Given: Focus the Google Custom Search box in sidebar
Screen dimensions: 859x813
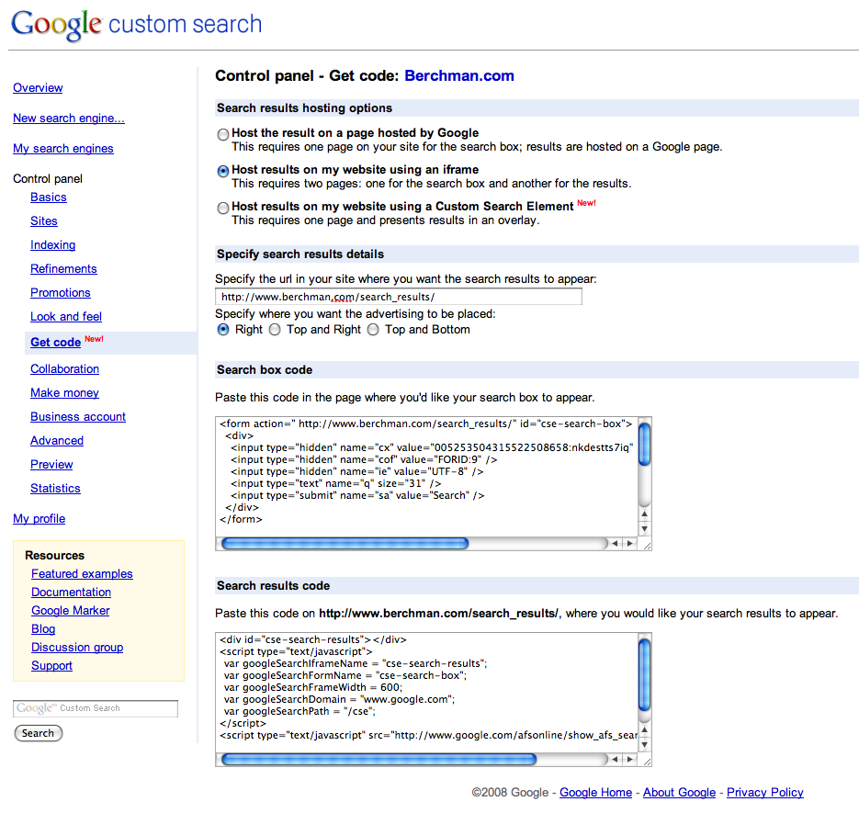Looking at the screenshot, I should coord(96,708).
